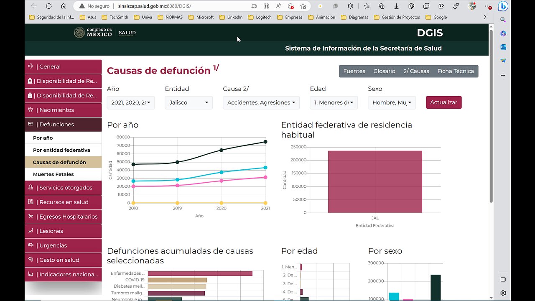535x301 pixels.
Task: Select Por año submenu item
Action: (x=63, y=138)
